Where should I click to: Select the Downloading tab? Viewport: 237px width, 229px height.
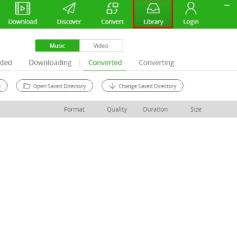click(50, 63)
